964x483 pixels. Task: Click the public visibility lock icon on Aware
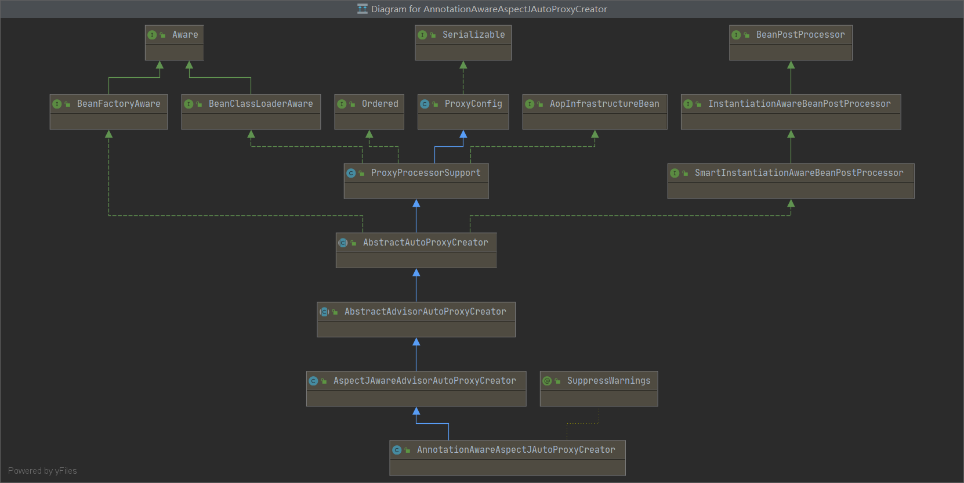tap(163, 35)
